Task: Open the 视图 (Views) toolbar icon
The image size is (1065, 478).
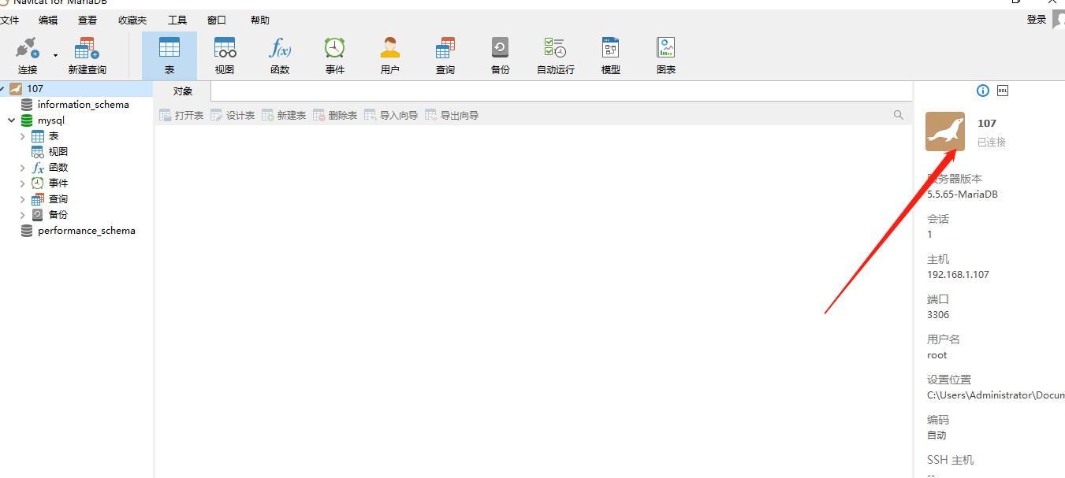Action: [224, 54]
